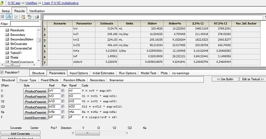The image size is (266, 139).
Task: Switch to the Setup tab
Action: pyautogui.click(x=6, y=11)
